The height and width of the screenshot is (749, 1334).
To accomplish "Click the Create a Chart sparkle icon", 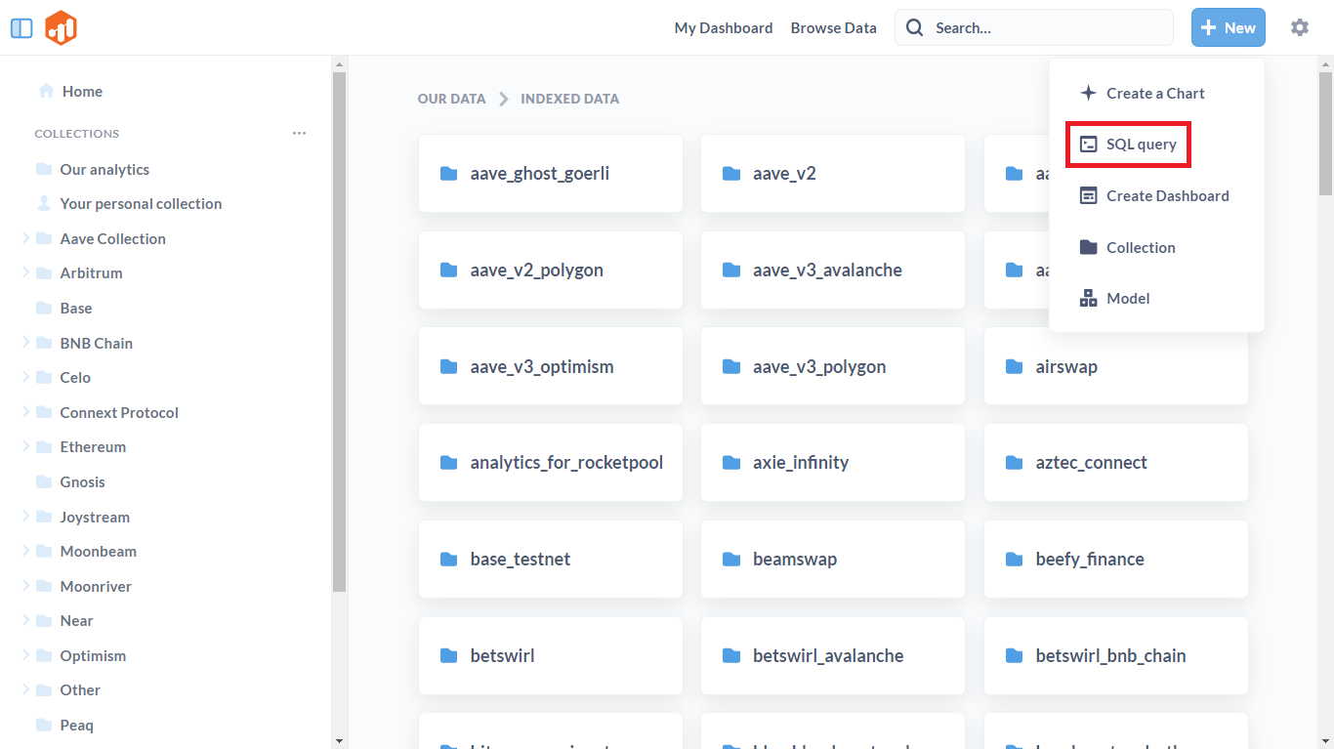I will coord(1088,93).
